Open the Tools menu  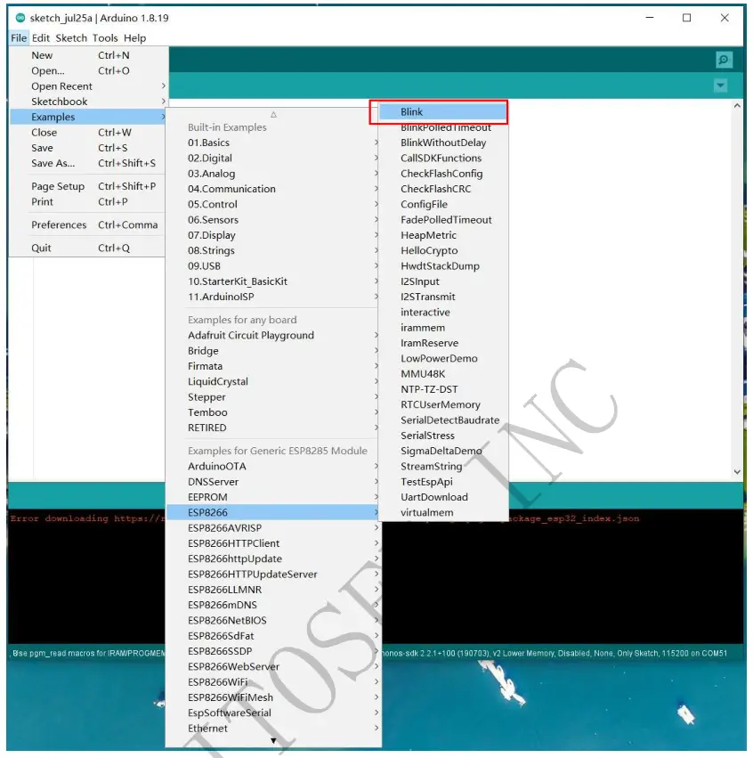[x=104, y=37]
